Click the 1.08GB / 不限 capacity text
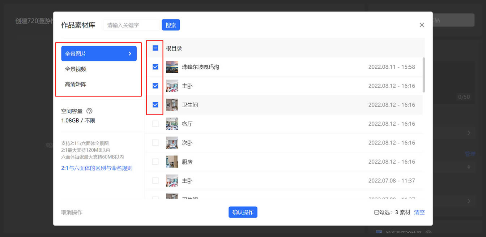The image size is (486, 237). (78, 120)
